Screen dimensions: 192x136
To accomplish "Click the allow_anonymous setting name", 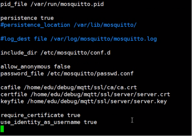I will pyautogui.click(x=25, y=67).
